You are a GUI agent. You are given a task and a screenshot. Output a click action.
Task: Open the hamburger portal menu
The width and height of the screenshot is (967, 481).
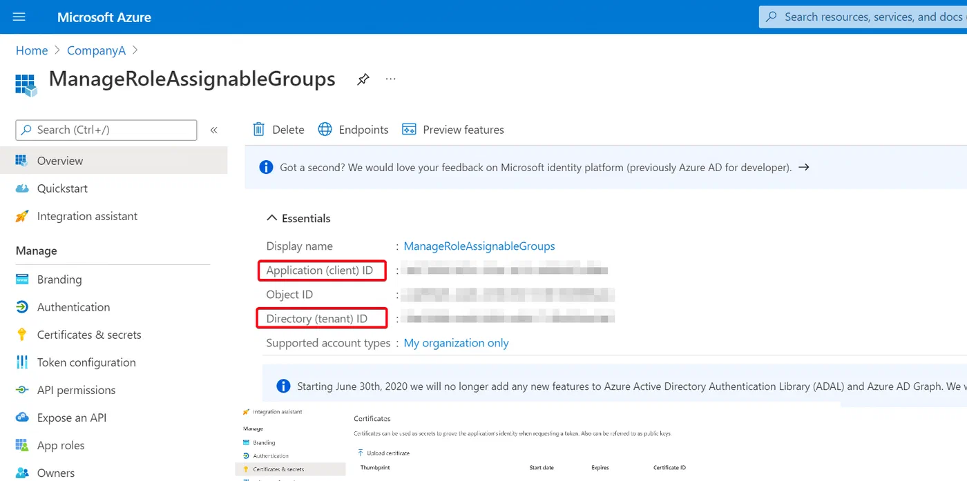[x=19, y=17]
